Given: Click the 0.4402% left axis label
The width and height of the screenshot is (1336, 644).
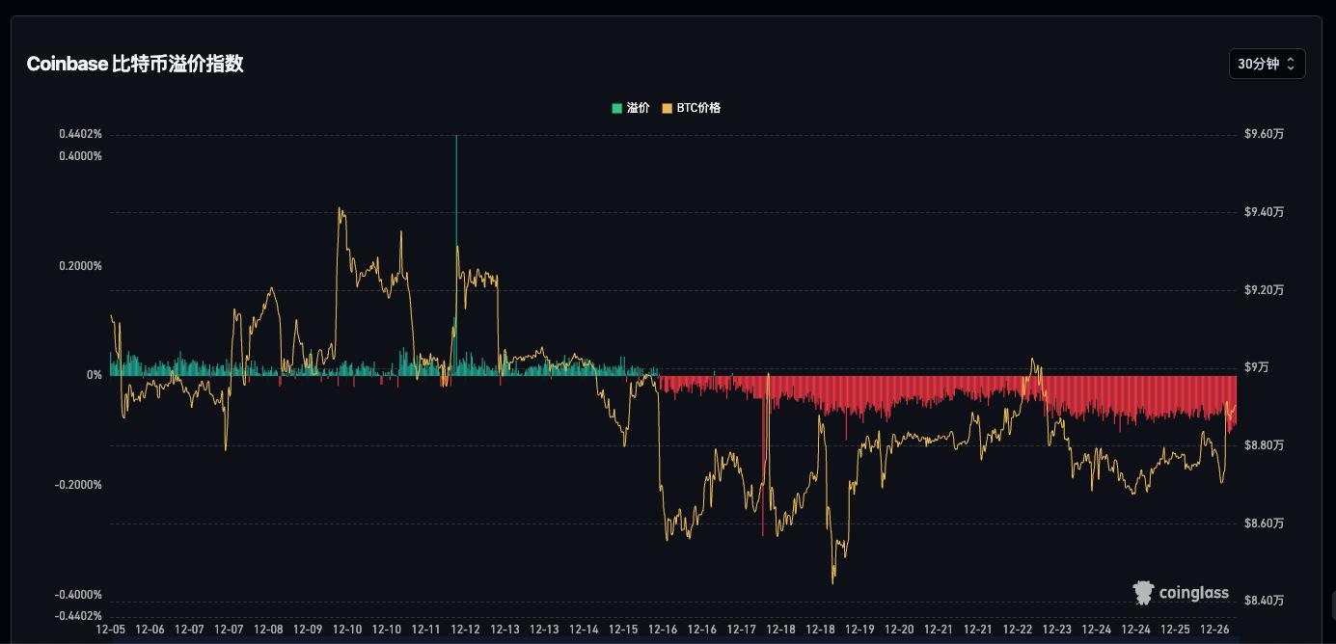Looking at the screenshot, I should (x=80, y=134).
